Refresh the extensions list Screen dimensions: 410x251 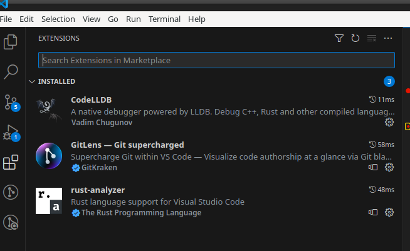355,38
